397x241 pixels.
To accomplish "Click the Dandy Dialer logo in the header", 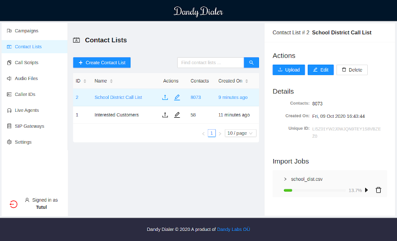I will [198, 11].
